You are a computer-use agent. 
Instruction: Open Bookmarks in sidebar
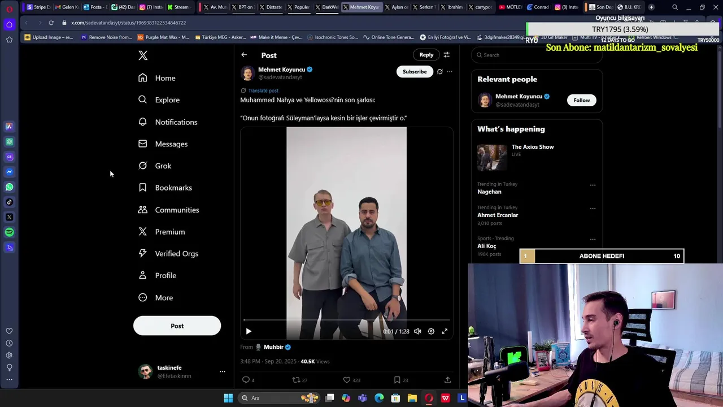coord(165,188)
